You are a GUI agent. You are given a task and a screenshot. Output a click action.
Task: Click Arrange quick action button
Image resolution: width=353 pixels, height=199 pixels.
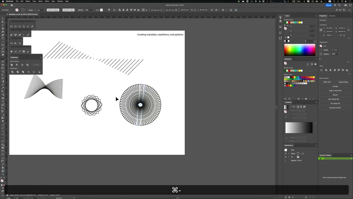tap(335, 86)
